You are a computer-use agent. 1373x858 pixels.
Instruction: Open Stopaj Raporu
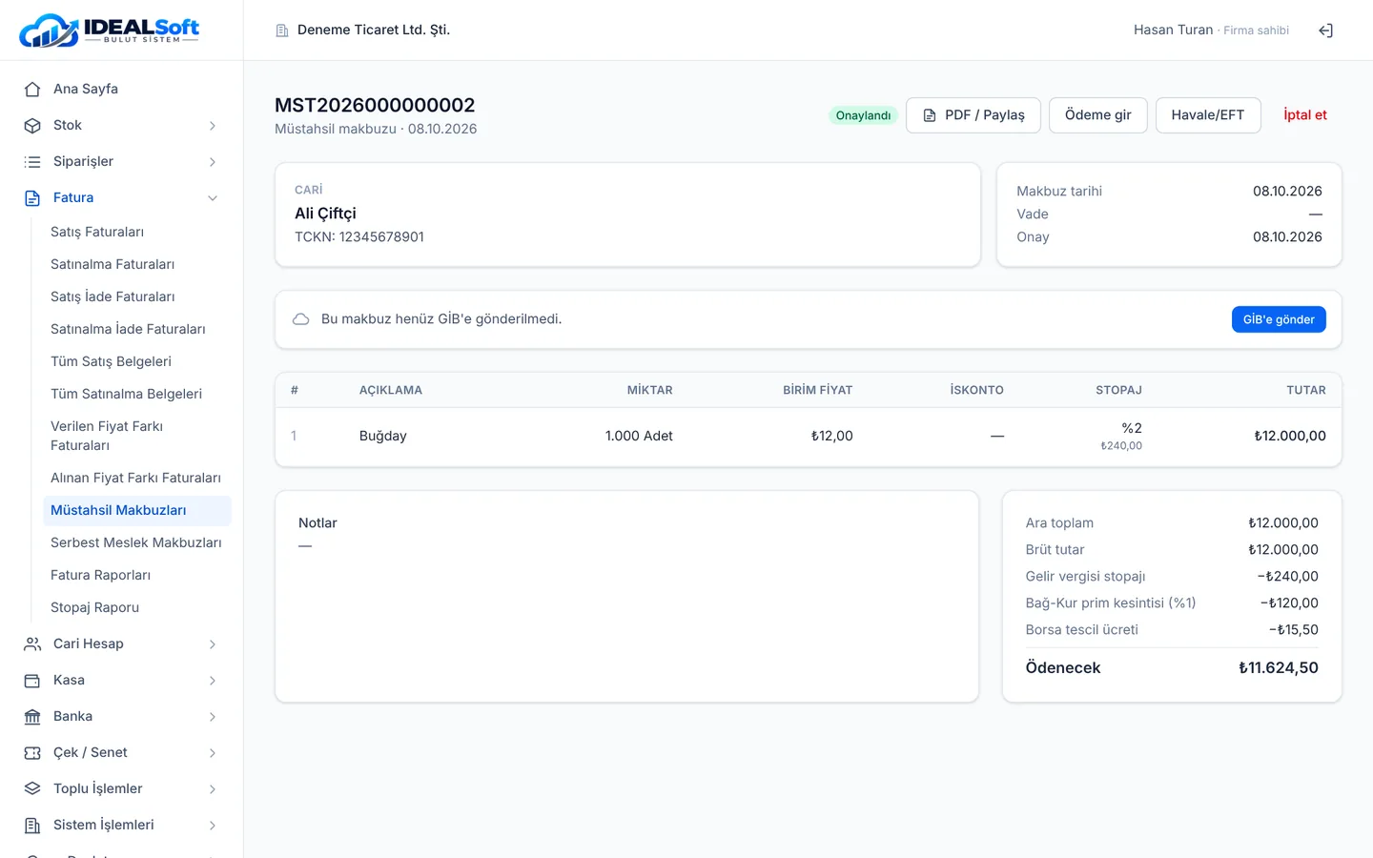[137, 607]
